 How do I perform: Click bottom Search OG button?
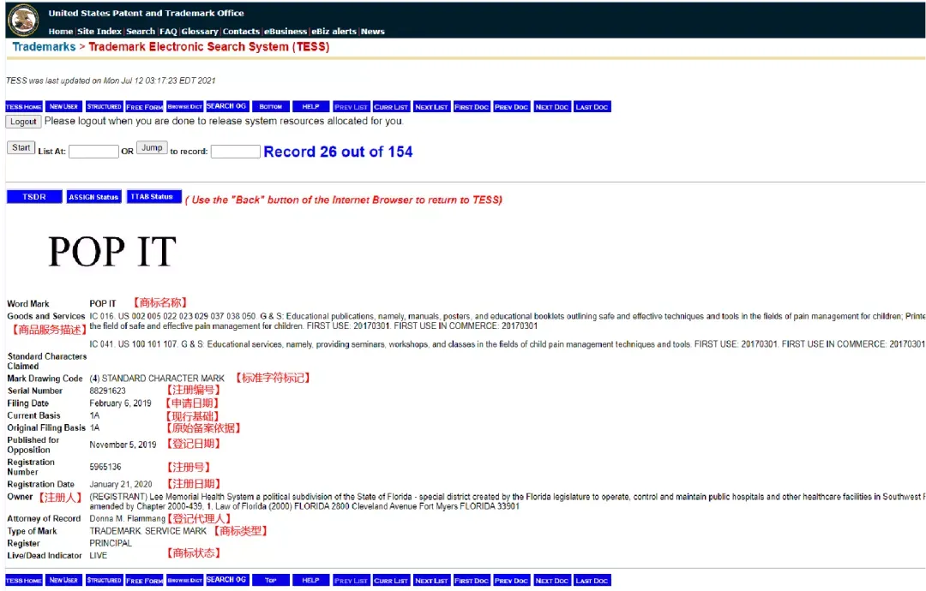[x=226, y=581]
